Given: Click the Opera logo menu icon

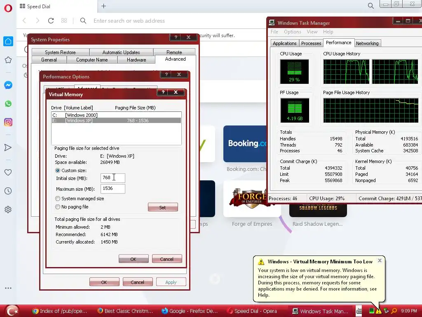Looking at the screenshot, I should (8, 8).
